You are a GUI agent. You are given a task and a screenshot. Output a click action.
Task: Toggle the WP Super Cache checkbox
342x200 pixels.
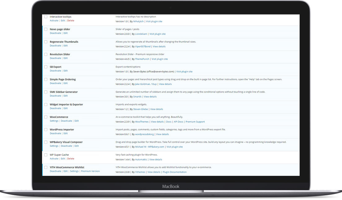46,155
